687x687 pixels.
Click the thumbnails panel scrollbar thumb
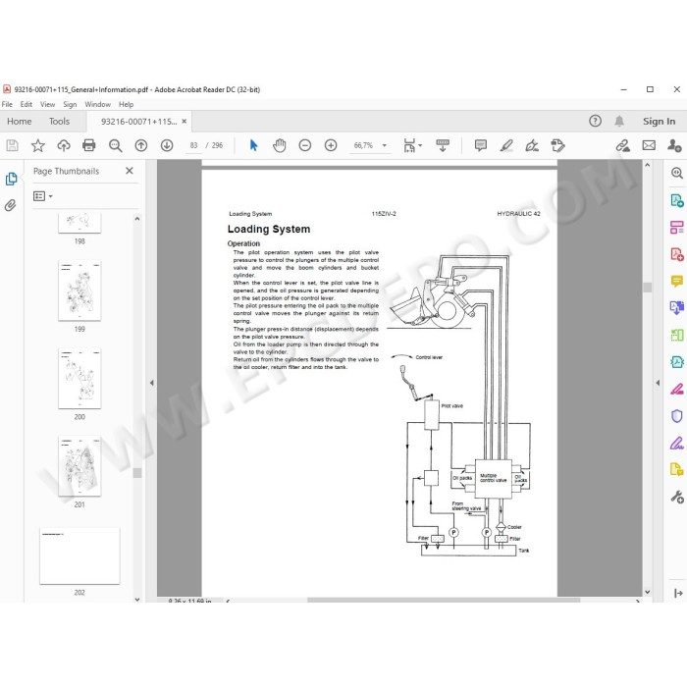[137, 473]
